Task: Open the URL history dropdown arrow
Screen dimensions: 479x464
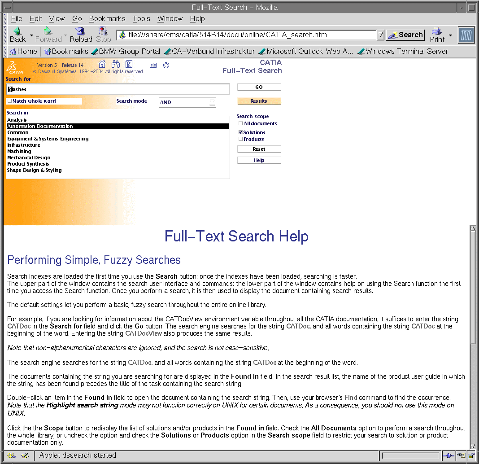Action: coord(380,35)
